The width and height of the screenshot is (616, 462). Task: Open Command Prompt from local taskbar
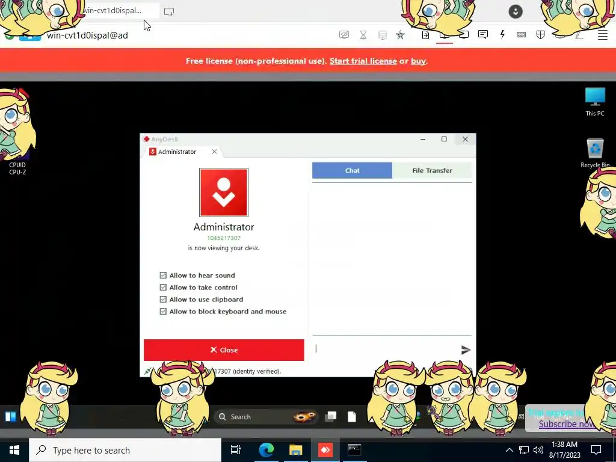click(354, 450)
